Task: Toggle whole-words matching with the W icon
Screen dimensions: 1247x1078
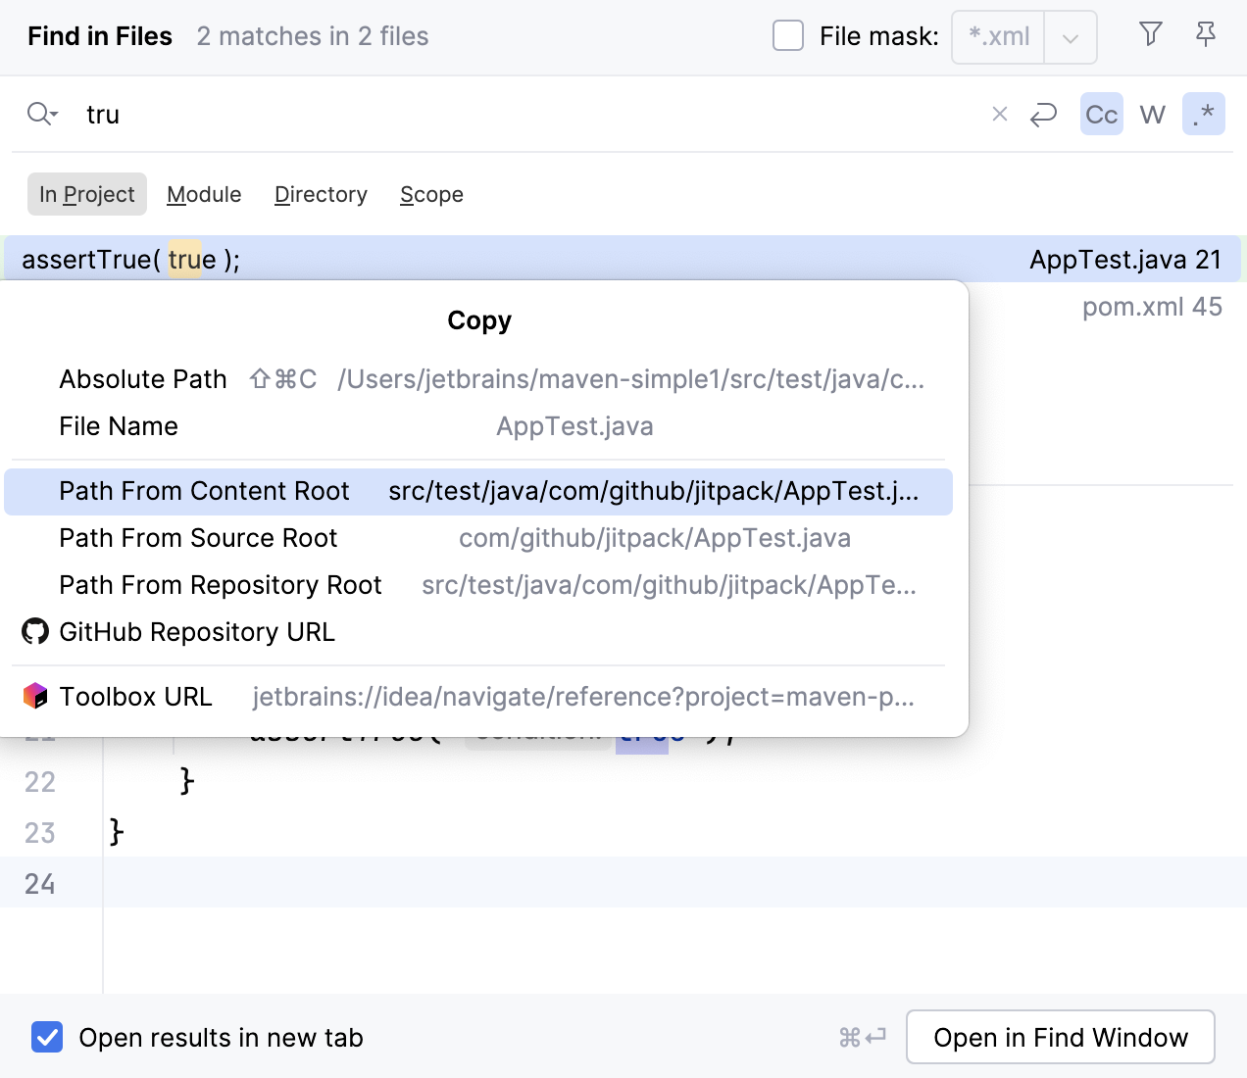Action: coord(1152,114)
